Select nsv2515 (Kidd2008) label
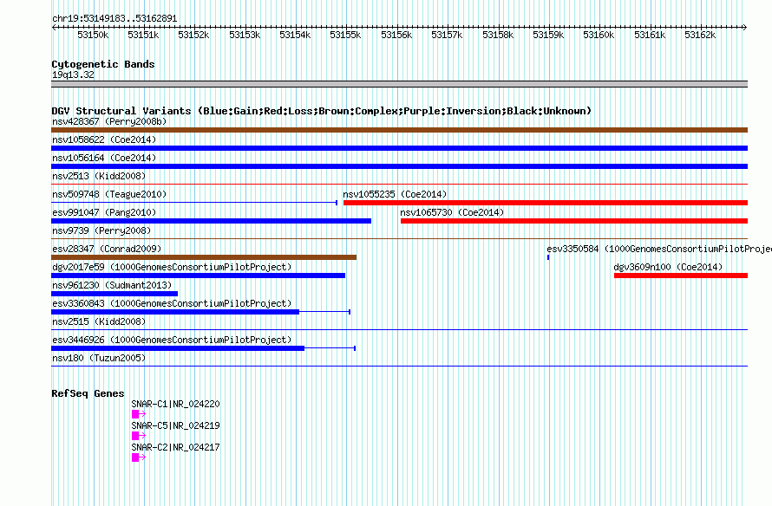Image resolution: width=772 pixels, height=506 pixels. [x=99, y=321]
